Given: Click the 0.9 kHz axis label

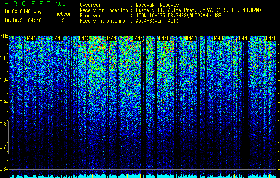Looking at the screenshot, I should coord(4,102).
